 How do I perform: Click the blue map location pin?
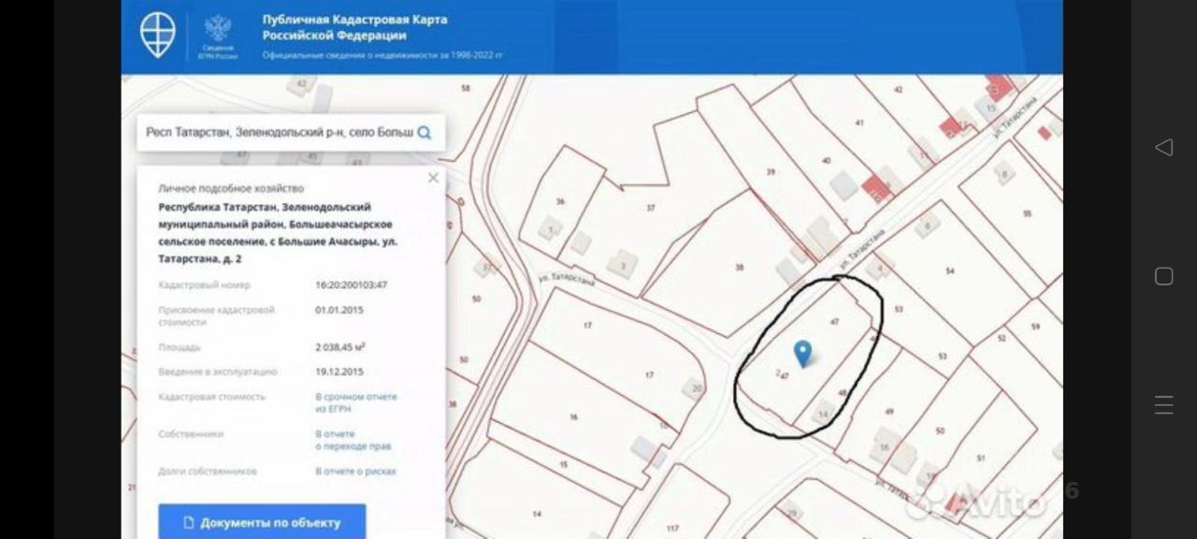pos(802,354)
